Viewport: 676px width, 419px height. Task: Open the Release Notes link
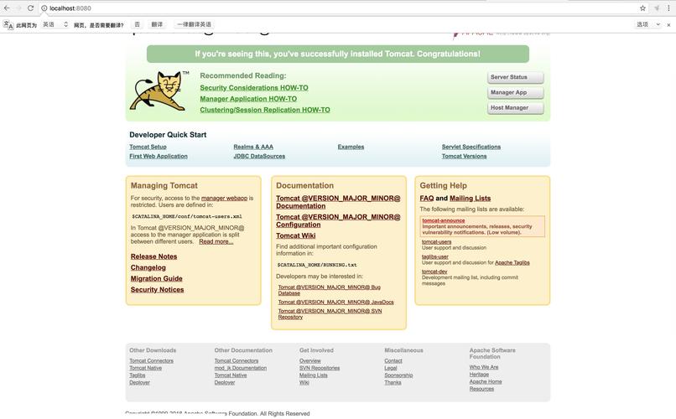154,256
